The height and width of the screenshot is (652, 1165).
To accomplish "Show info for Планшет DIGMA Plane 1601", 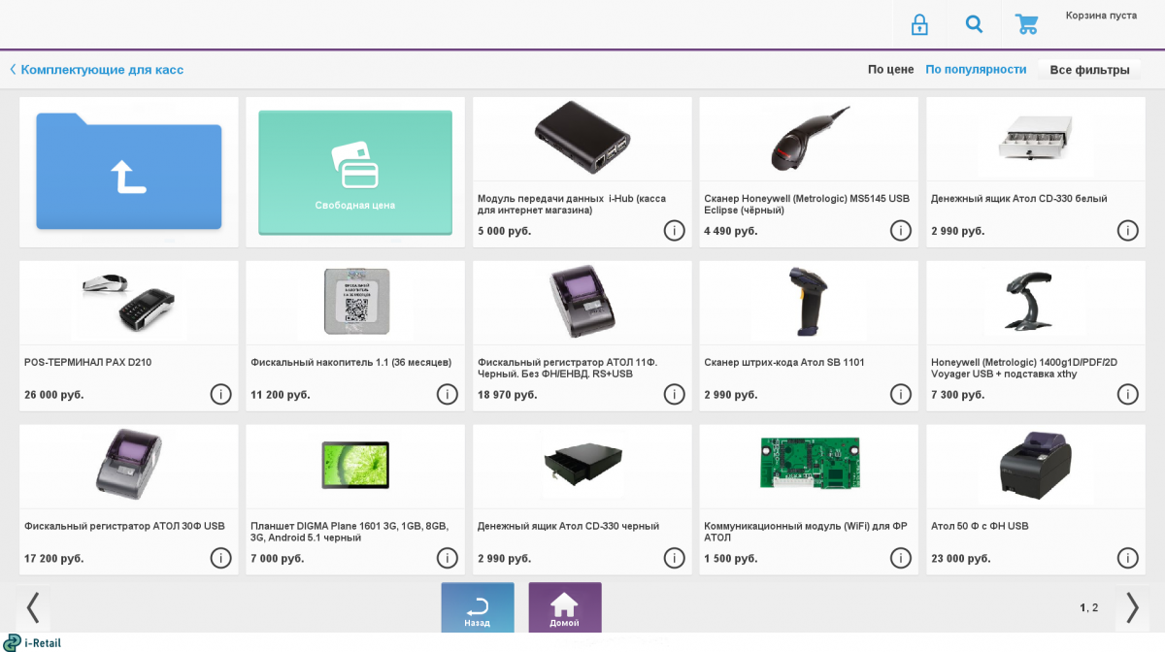I will (448, 558).
